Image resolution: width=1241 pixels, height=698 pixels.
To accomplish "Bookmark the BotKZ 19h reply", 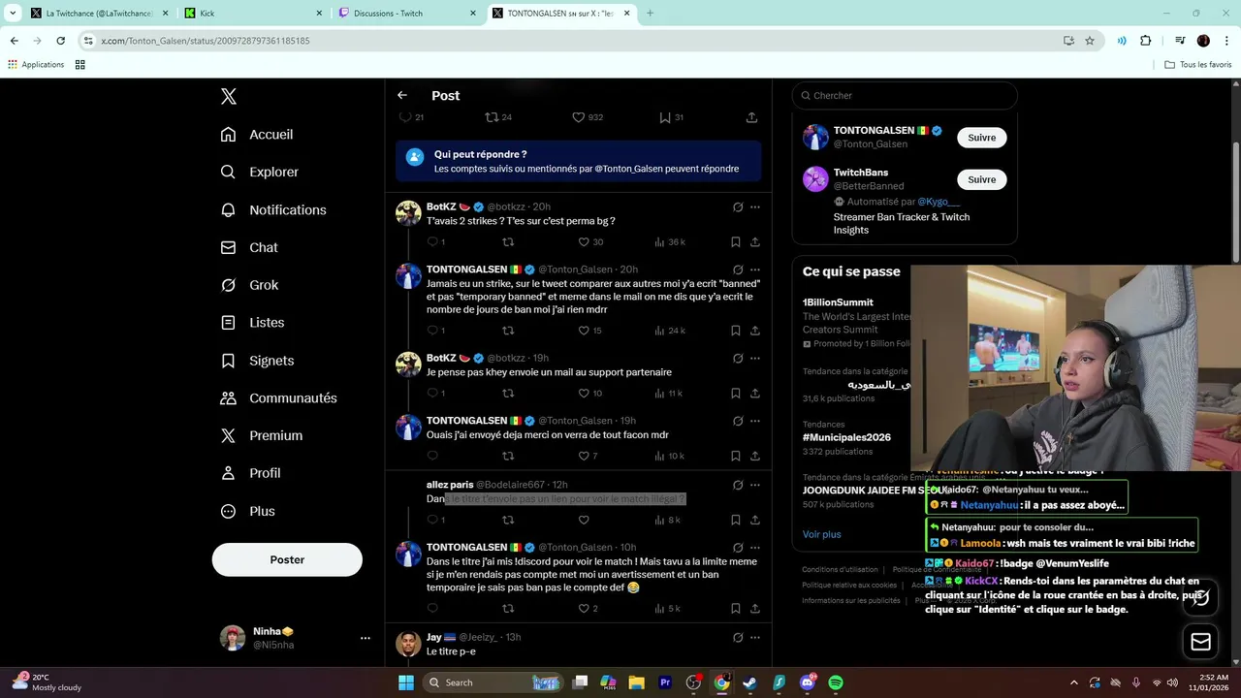I will tap(735, 394).
